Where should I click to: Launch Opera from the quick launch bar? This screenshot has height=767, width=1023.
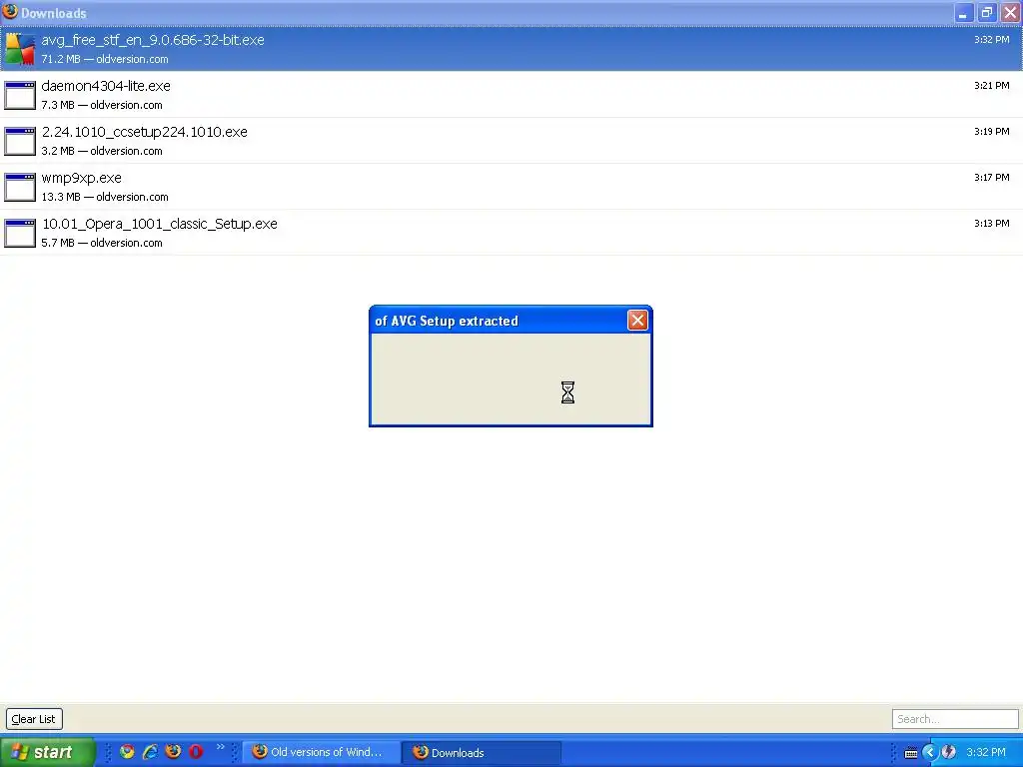tap(196, 751)
